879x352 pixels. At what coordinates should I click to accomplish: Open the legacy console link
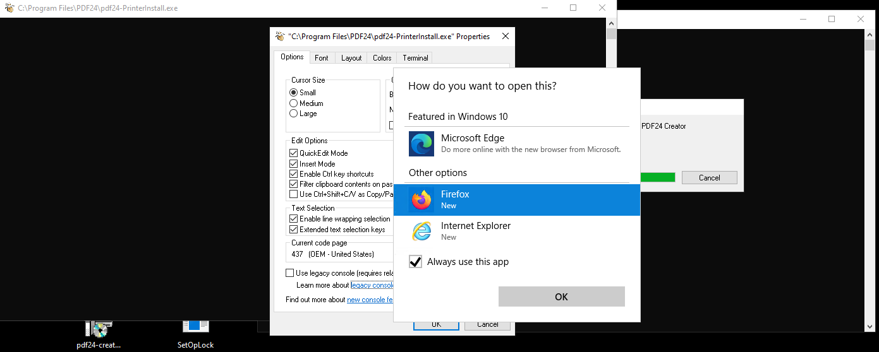click(372, 286)
